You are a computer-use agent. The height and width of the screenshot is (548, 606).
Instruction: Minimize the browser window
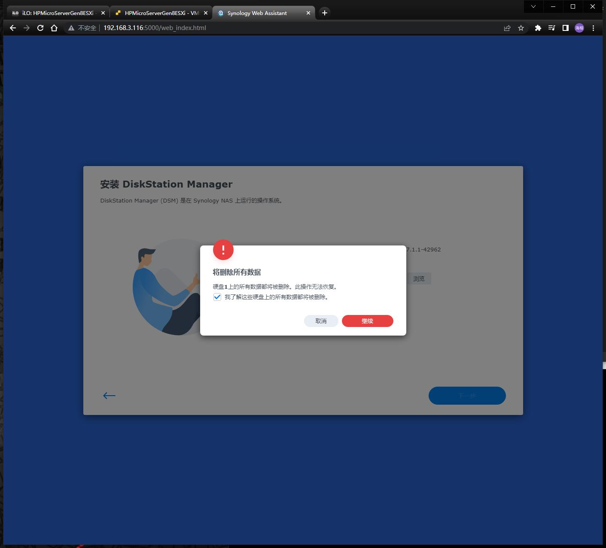[553, 6]
